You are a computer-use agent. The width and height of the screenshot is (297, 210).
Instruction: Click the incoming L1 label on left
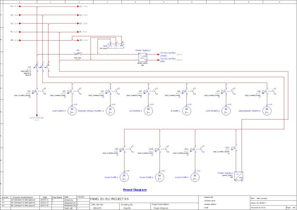tap(12, 6)
